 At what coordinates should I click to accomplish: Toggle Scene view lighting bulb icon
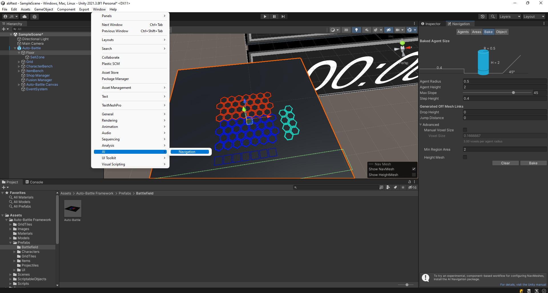point(356,30)
